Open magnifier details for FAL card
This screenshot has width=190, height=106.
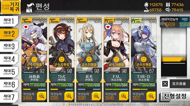[124, 96]
